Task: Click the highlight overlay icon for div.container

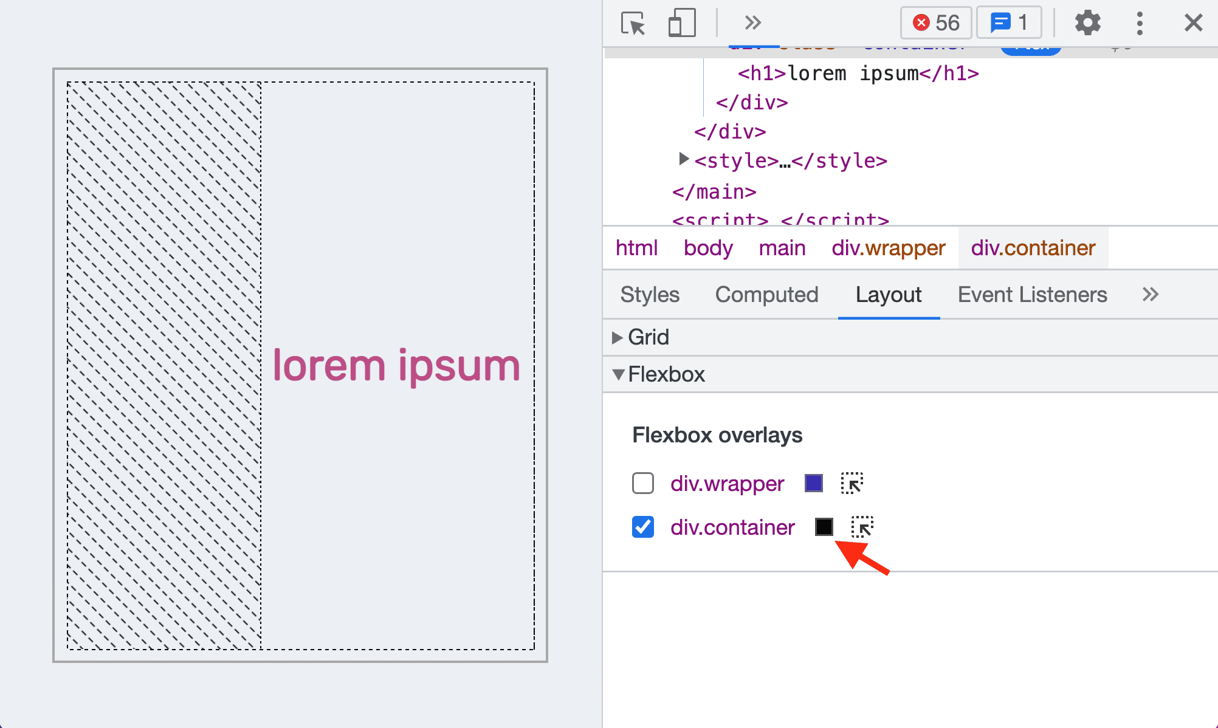Action: coord(861,527)
